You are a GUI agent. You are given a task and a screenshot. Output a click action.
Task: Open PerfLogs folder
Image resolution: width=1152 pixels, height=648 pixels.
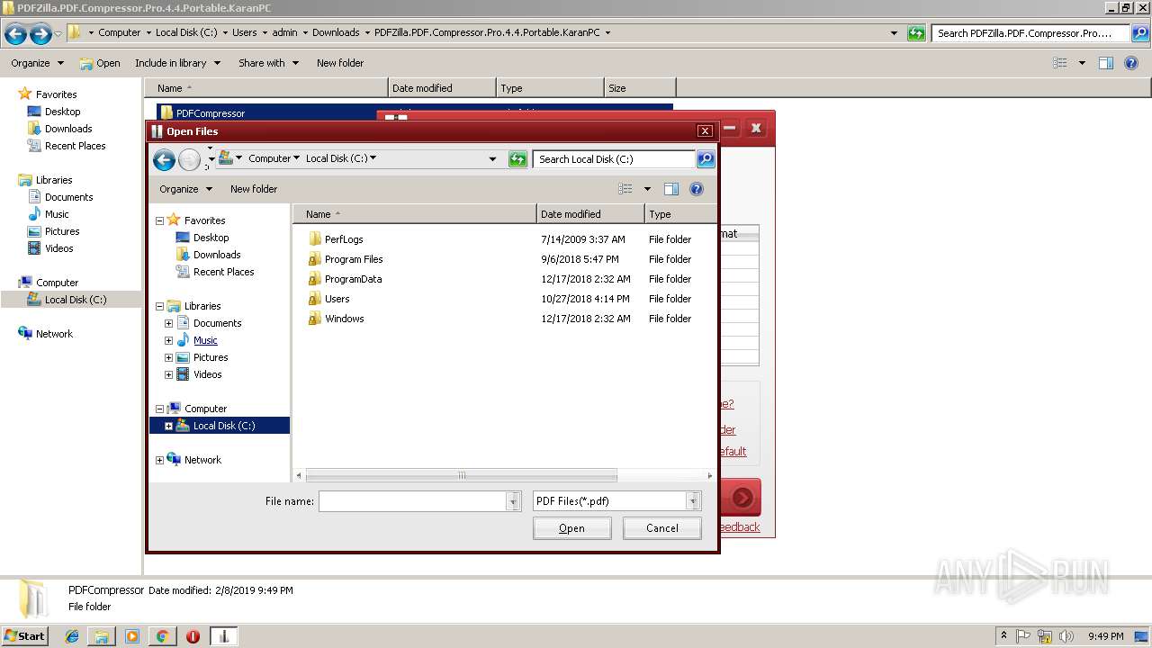pos(344,239)
